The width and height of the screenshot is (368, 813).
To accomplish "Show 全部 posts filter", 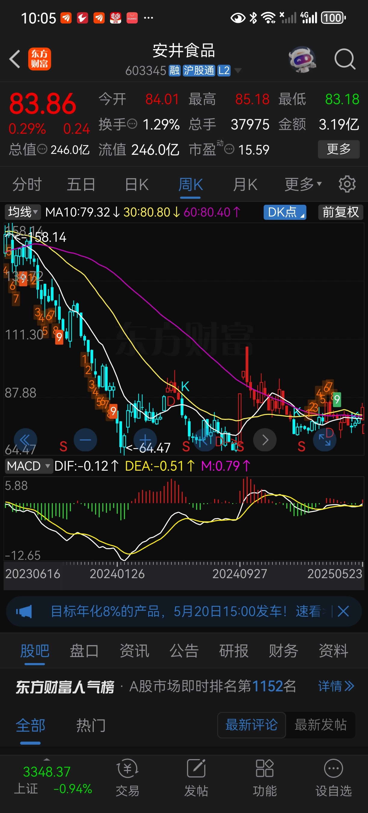I will click(x=31, y=725).
